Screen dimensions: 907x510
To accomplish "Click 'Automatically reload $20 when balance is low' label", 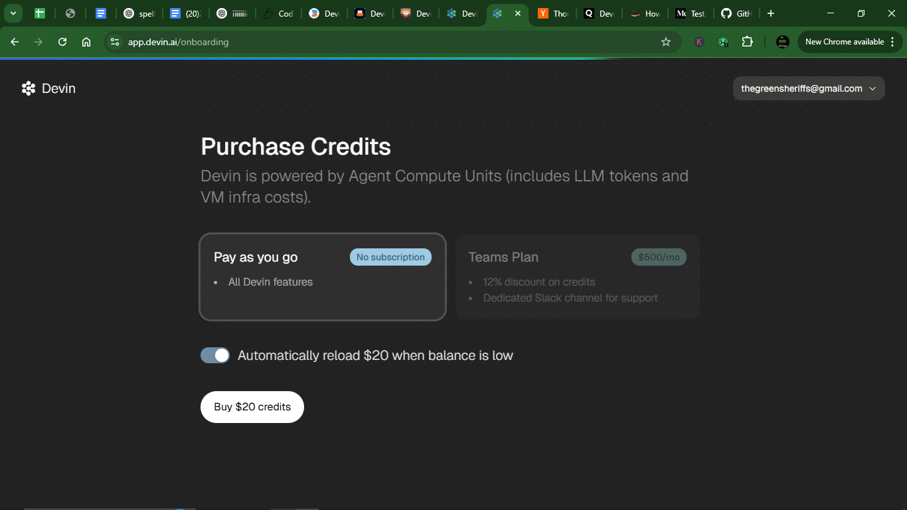I will coord(375,355).
